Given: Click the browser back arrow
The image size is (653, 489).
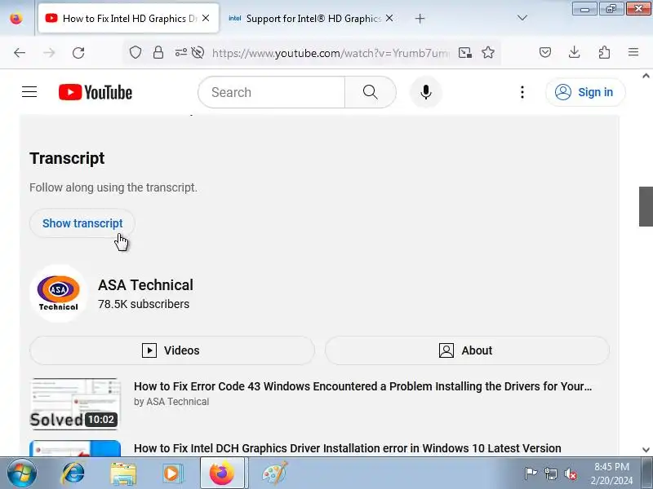Looking at the screenshot, I should (20, 53).
